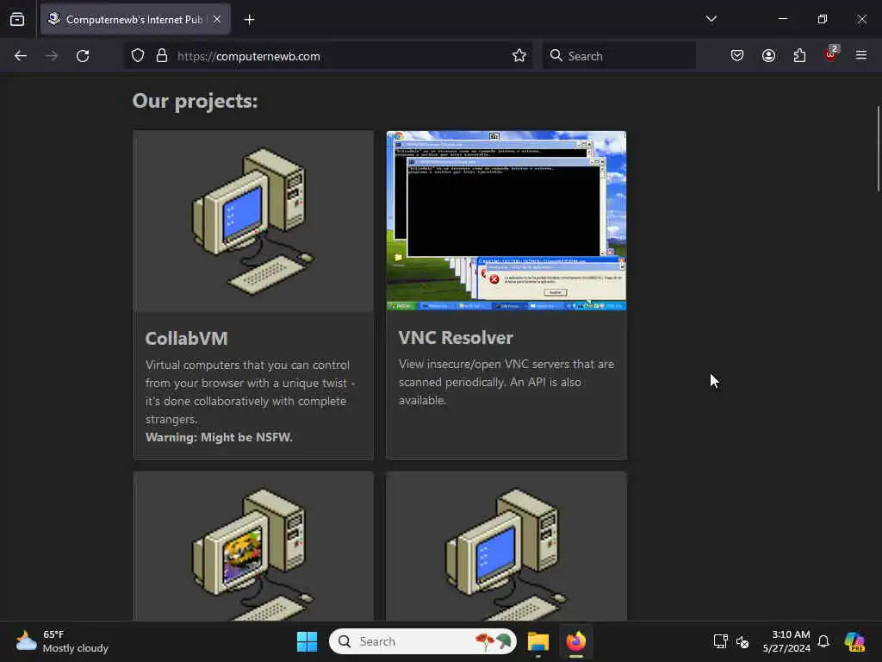Launch Copilot preview from taskbar

tap(854, 641)
